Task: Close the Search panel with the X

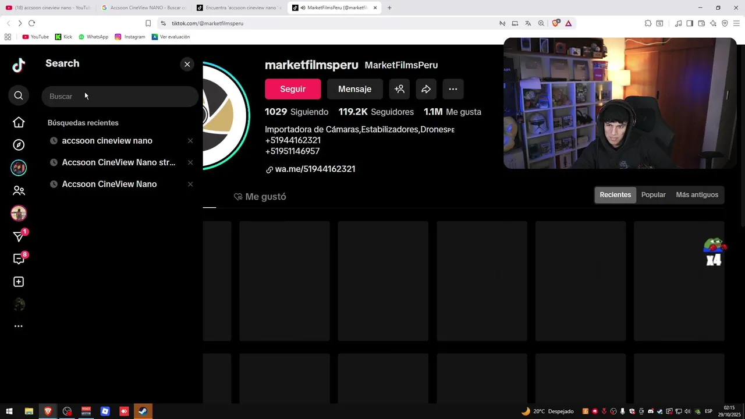Action: [187, 64]
